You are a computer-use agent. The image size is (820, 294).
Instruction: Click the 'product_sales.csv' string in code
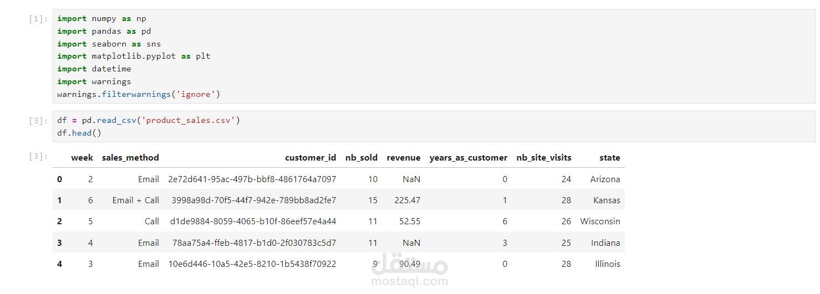[x=190, y=120]
